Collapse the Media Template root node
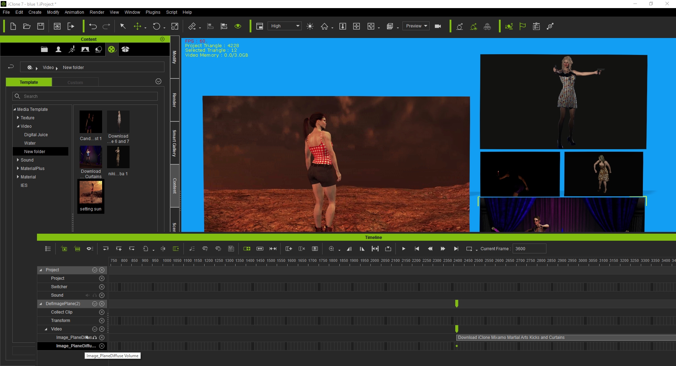The width and height of the screenshot is (676, 366). tap(14, 109)
